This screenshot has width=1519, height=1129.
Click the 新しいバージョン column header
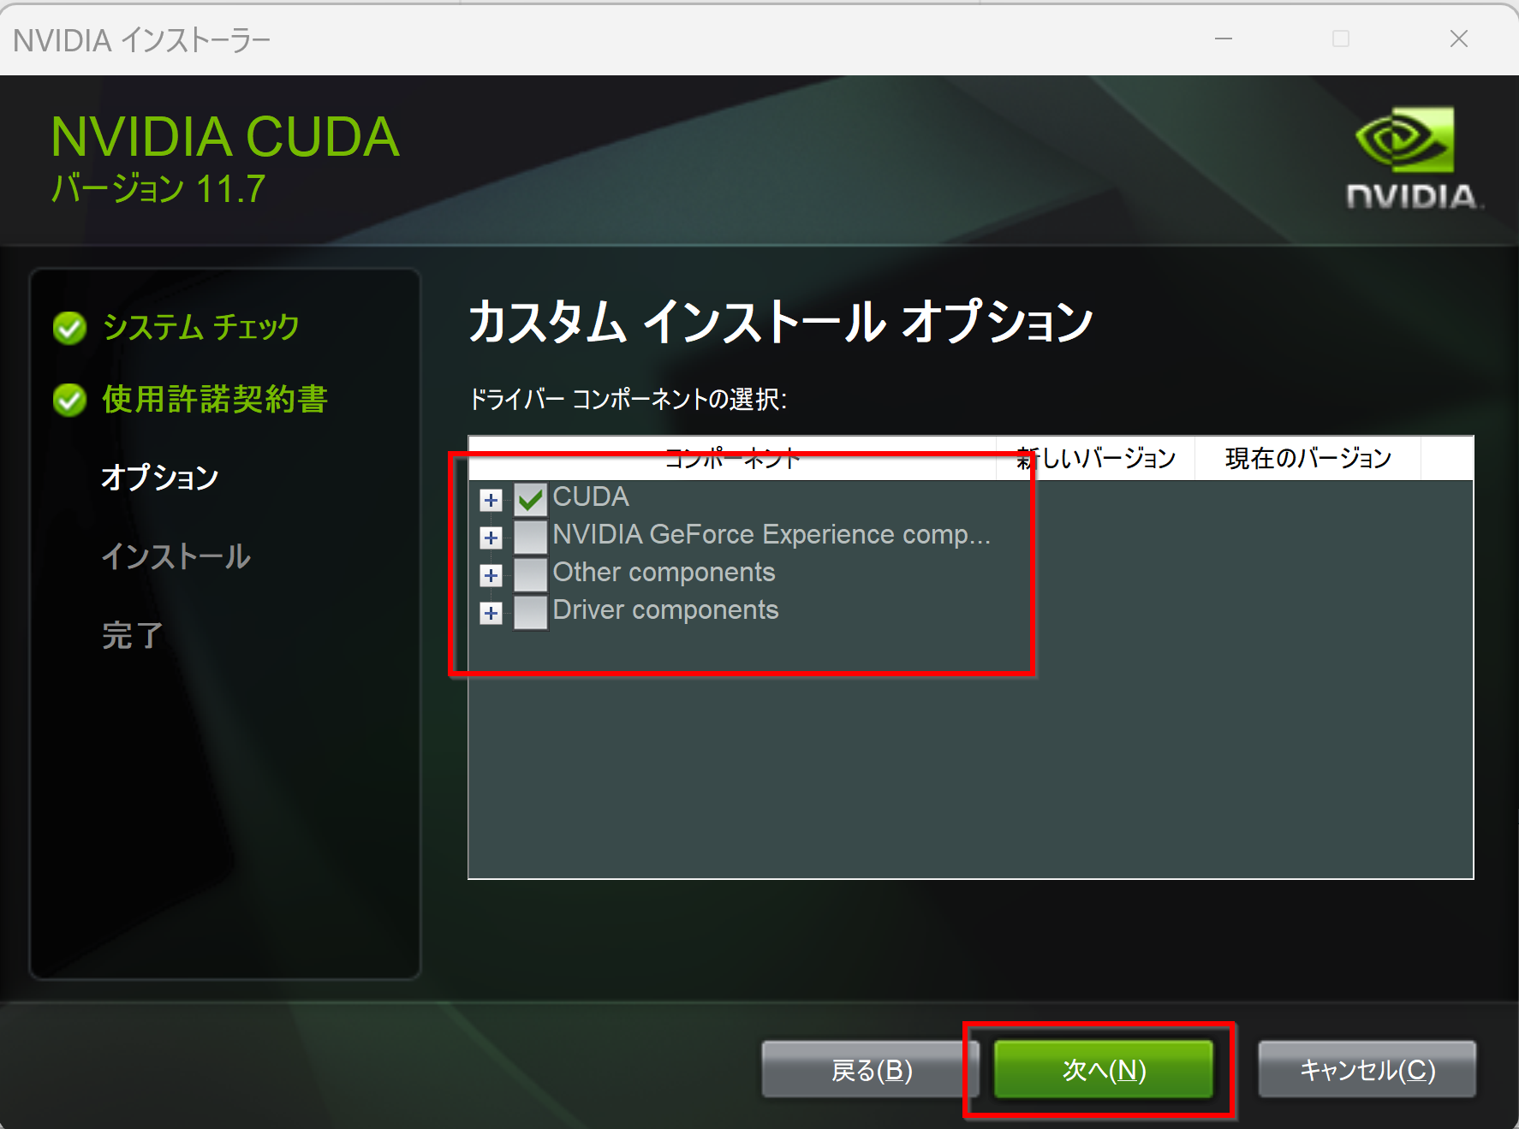click(x=1096, y=458)
